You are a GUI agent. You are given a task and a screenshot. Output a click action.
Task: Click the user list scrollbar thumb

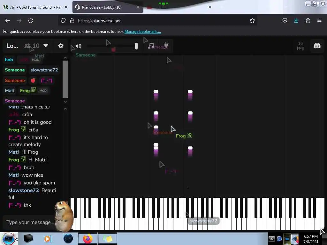65,79
